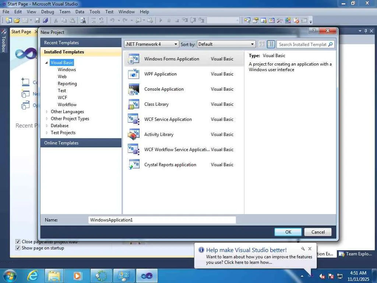Switch template list to small icons view
The image size is (377, 283).
[x=262, y=44]
